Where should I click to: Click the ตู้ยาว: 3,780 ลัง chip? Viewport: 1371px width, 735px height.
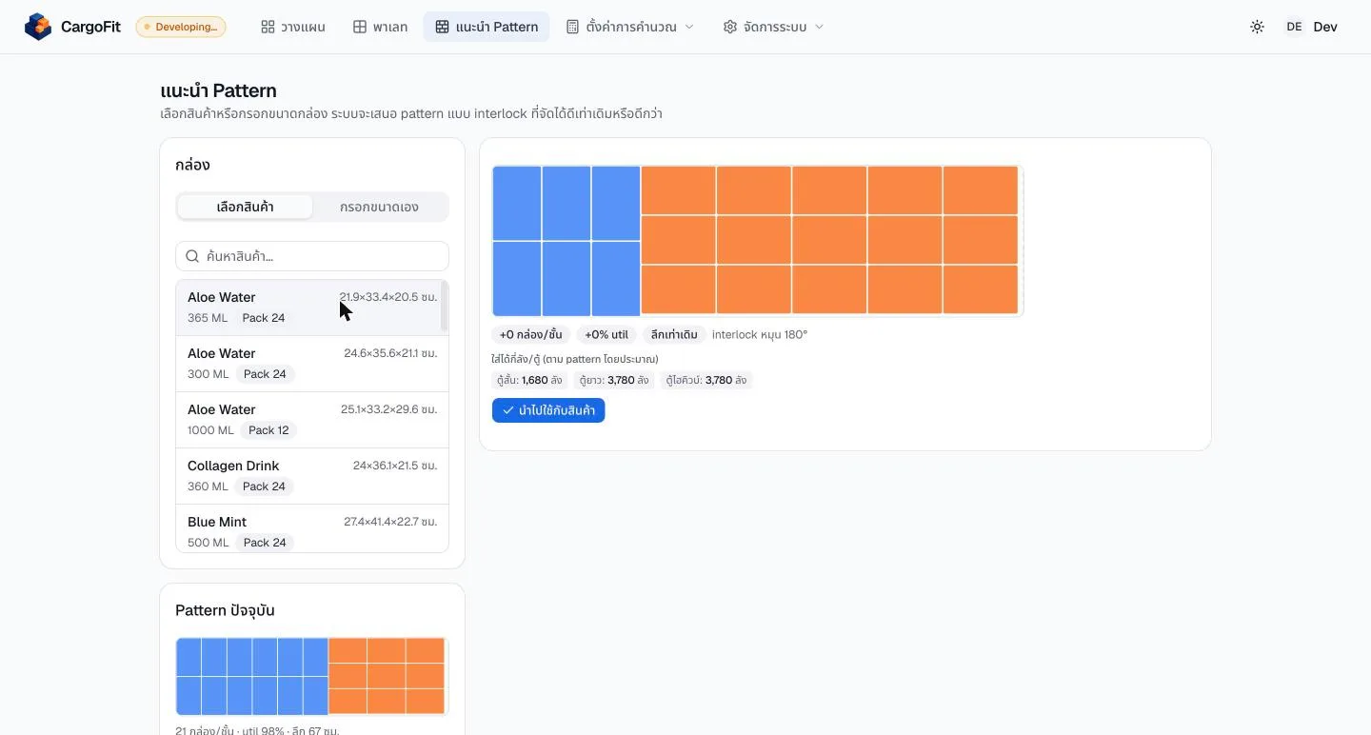pyautogui.click(x=614, y=380)
